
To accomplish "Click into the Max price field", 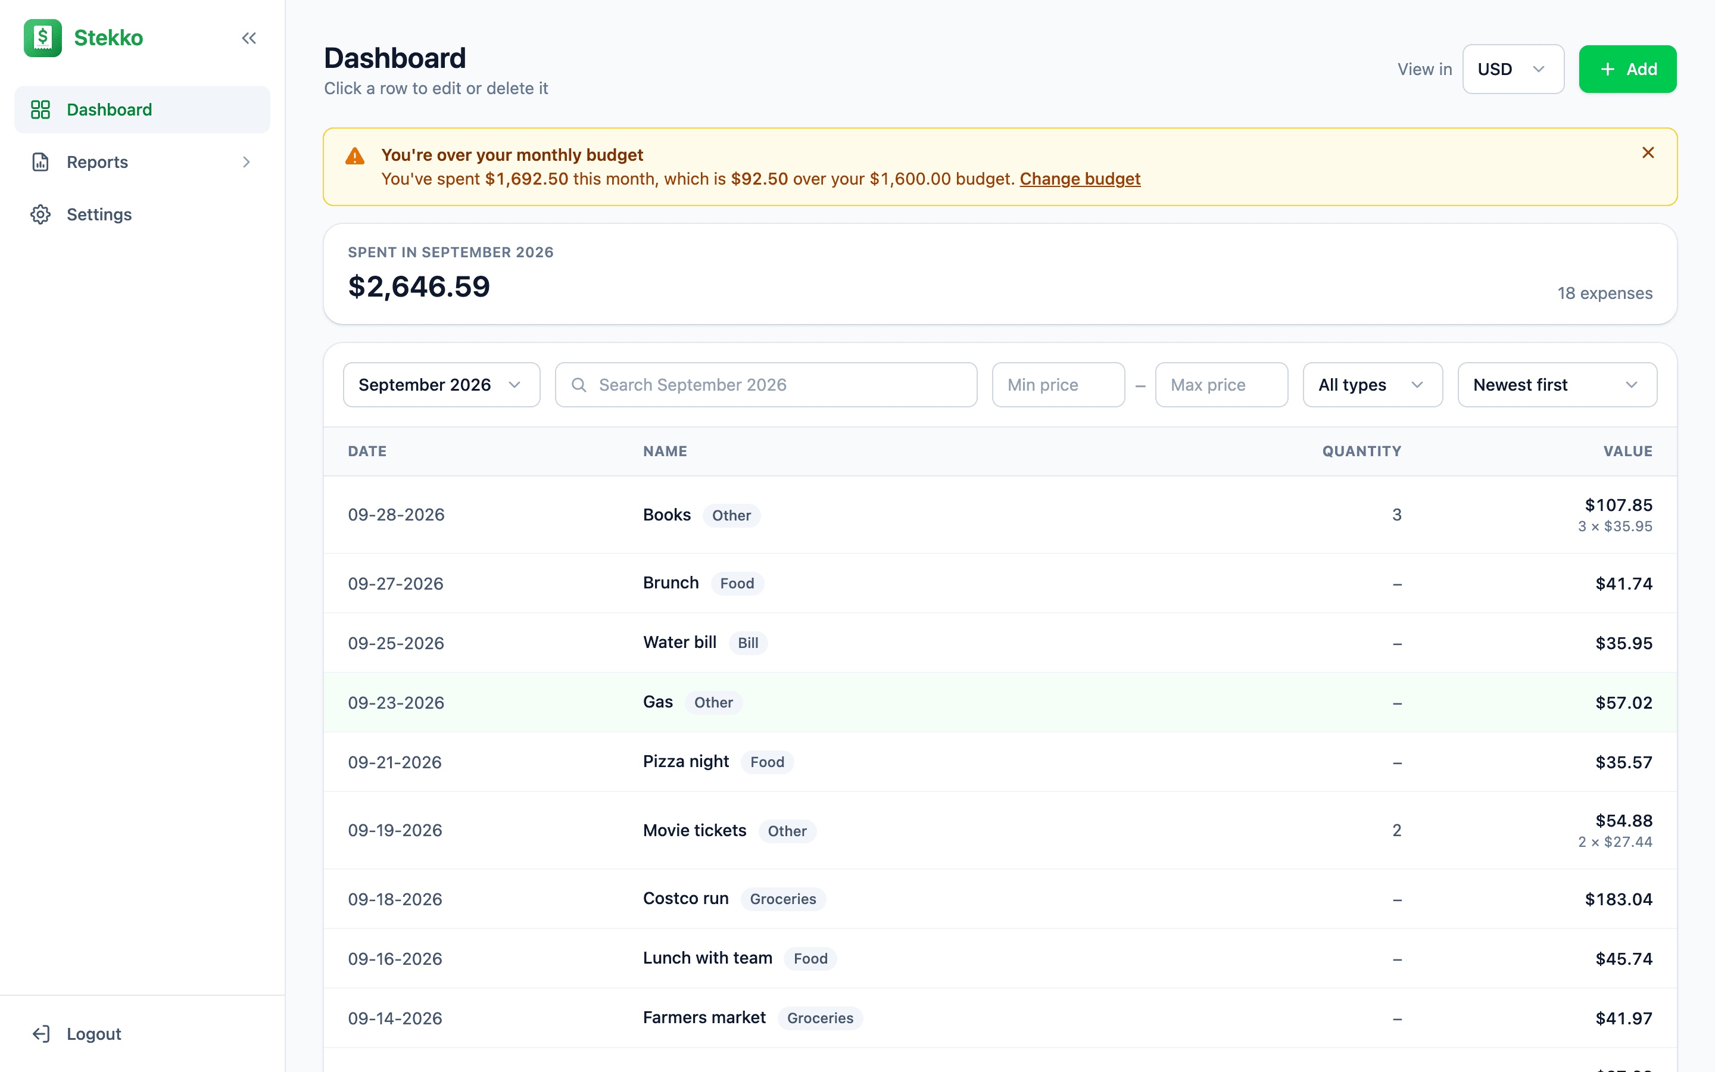I will pos(1221,385).
